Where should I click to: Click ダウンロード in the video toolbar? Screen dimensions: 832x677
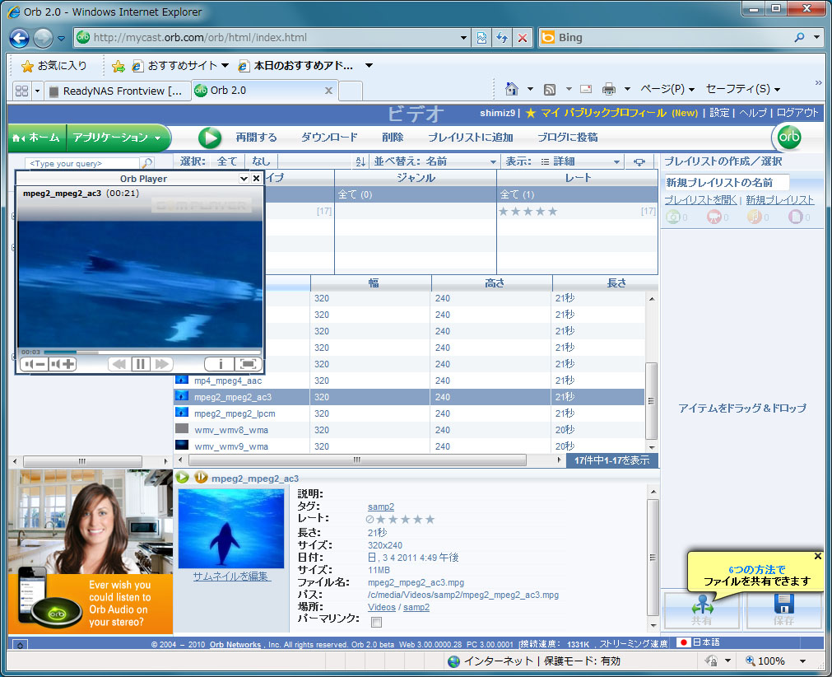[x=329, y=138]
